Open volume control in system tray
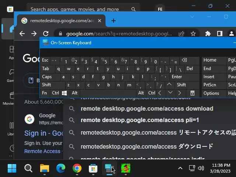Screen dimensions: 236x177 [201, 168]
